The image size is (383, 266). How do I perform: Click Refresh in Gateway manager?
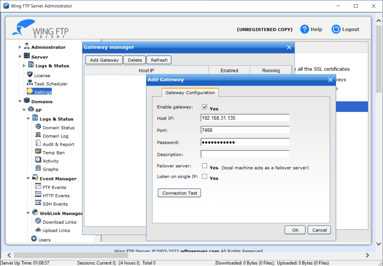coord(159,60)
